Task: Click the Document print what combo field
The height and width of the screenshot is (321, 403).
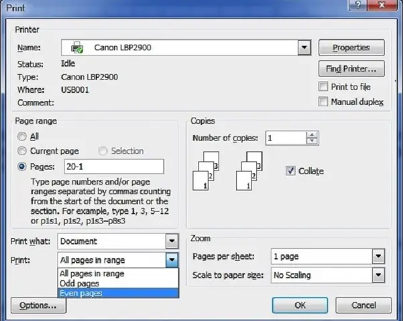Action: [118, 241]
